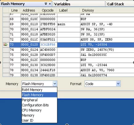
Task: Expand the Memory combo box arrow
Action: pyautogui.click(x=55, y=84)
